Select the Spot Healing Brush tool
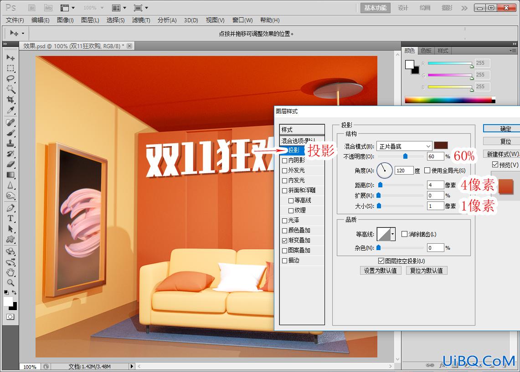 coord(10,122)
